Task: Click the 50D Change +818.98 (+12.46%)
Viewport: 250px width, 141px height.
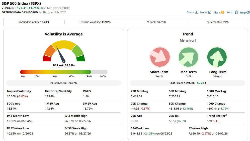Action: point(181,109)
